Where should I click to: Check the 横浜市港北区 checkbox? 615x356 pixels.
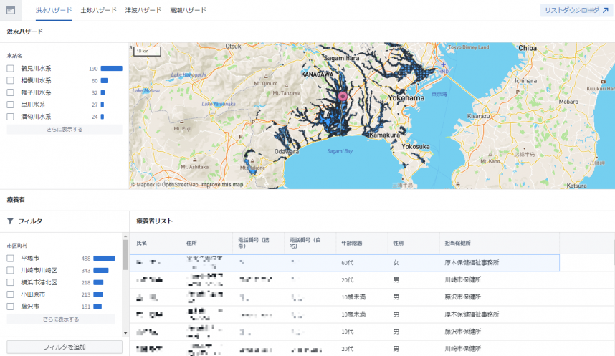click(x=10, y=282)
